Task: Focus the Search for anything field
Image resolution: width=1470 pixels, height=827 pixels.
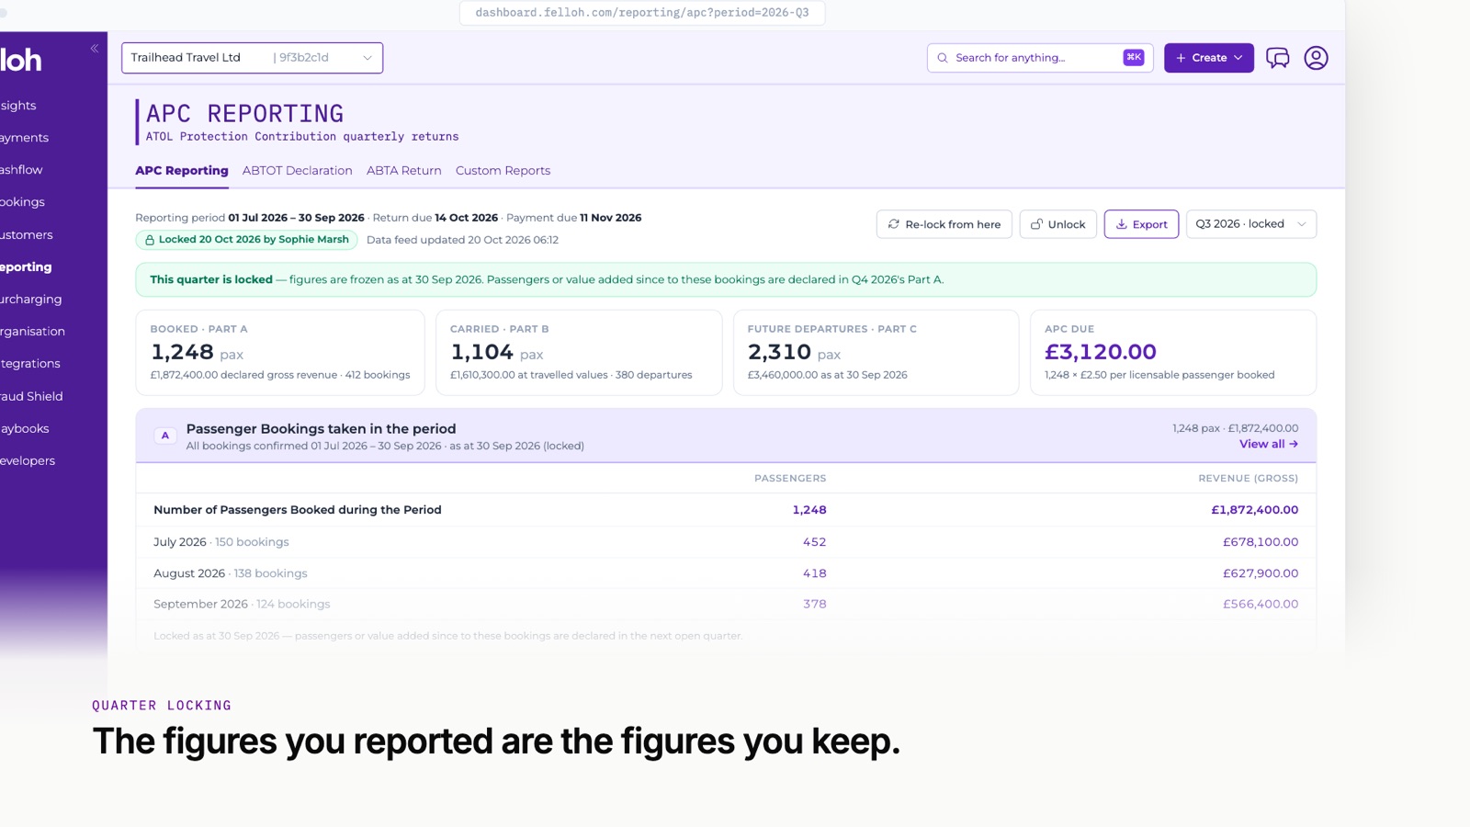Action: click(1039, 58)
